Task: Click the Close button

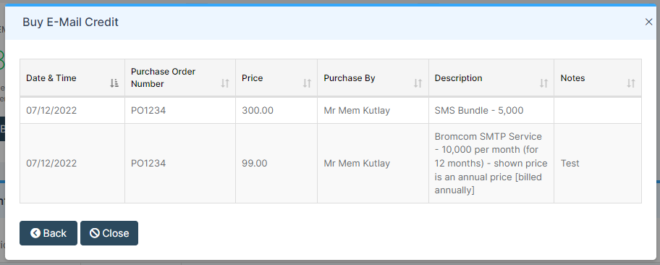Action: pos(109,233)
